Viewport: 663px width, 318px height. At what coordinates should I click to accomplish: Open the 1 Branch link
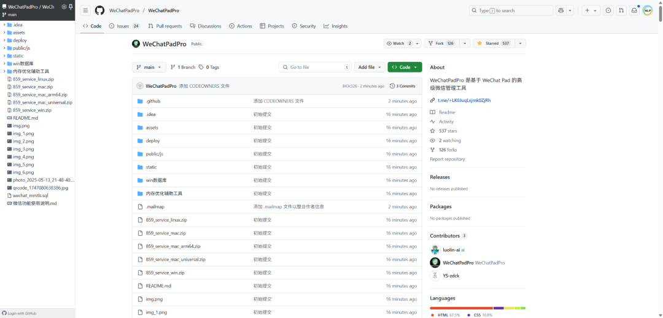pyautogui.click(x=183, y=68)
